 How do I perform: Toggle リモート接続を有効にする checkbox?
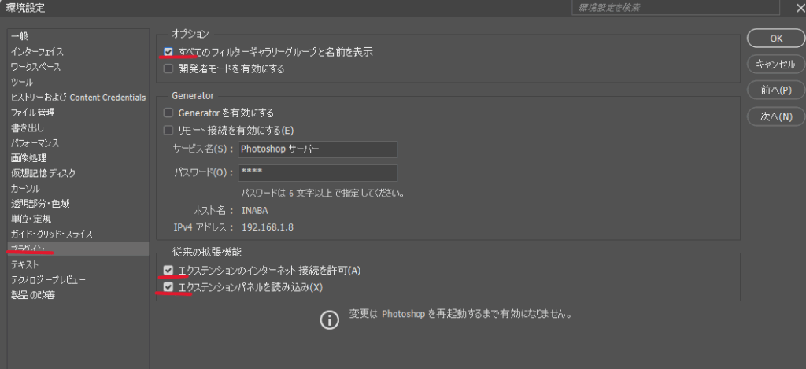click(168, 130)
